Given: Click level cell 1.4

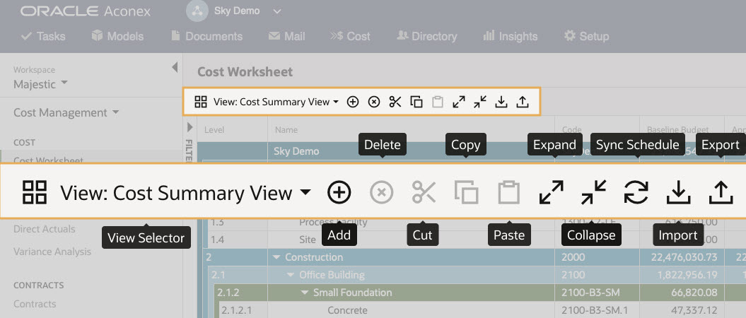Looking at the screenshot, I should (217, 240).
